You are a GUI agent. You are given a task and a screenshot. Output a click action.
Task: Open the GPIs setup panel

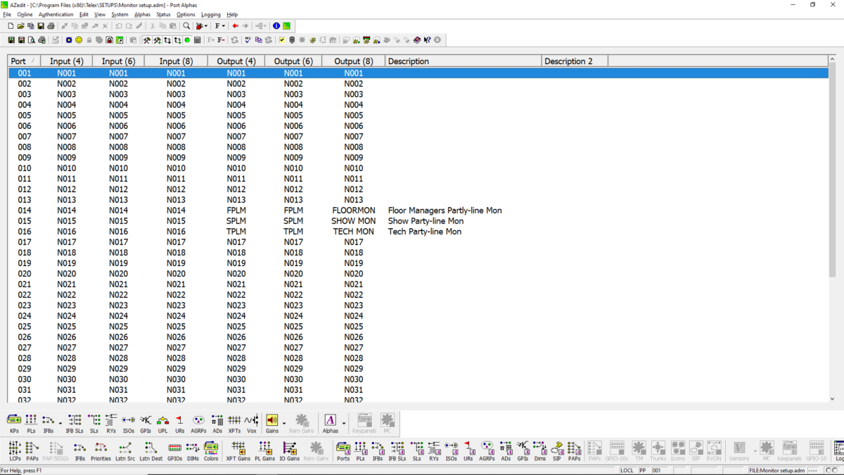146,420
